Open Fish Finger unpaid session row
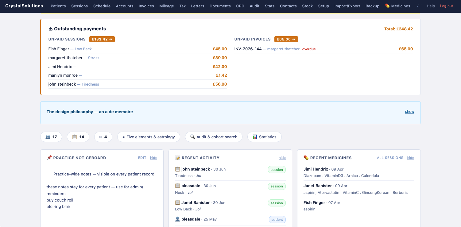The image size is (461, 227). (138, 49)
